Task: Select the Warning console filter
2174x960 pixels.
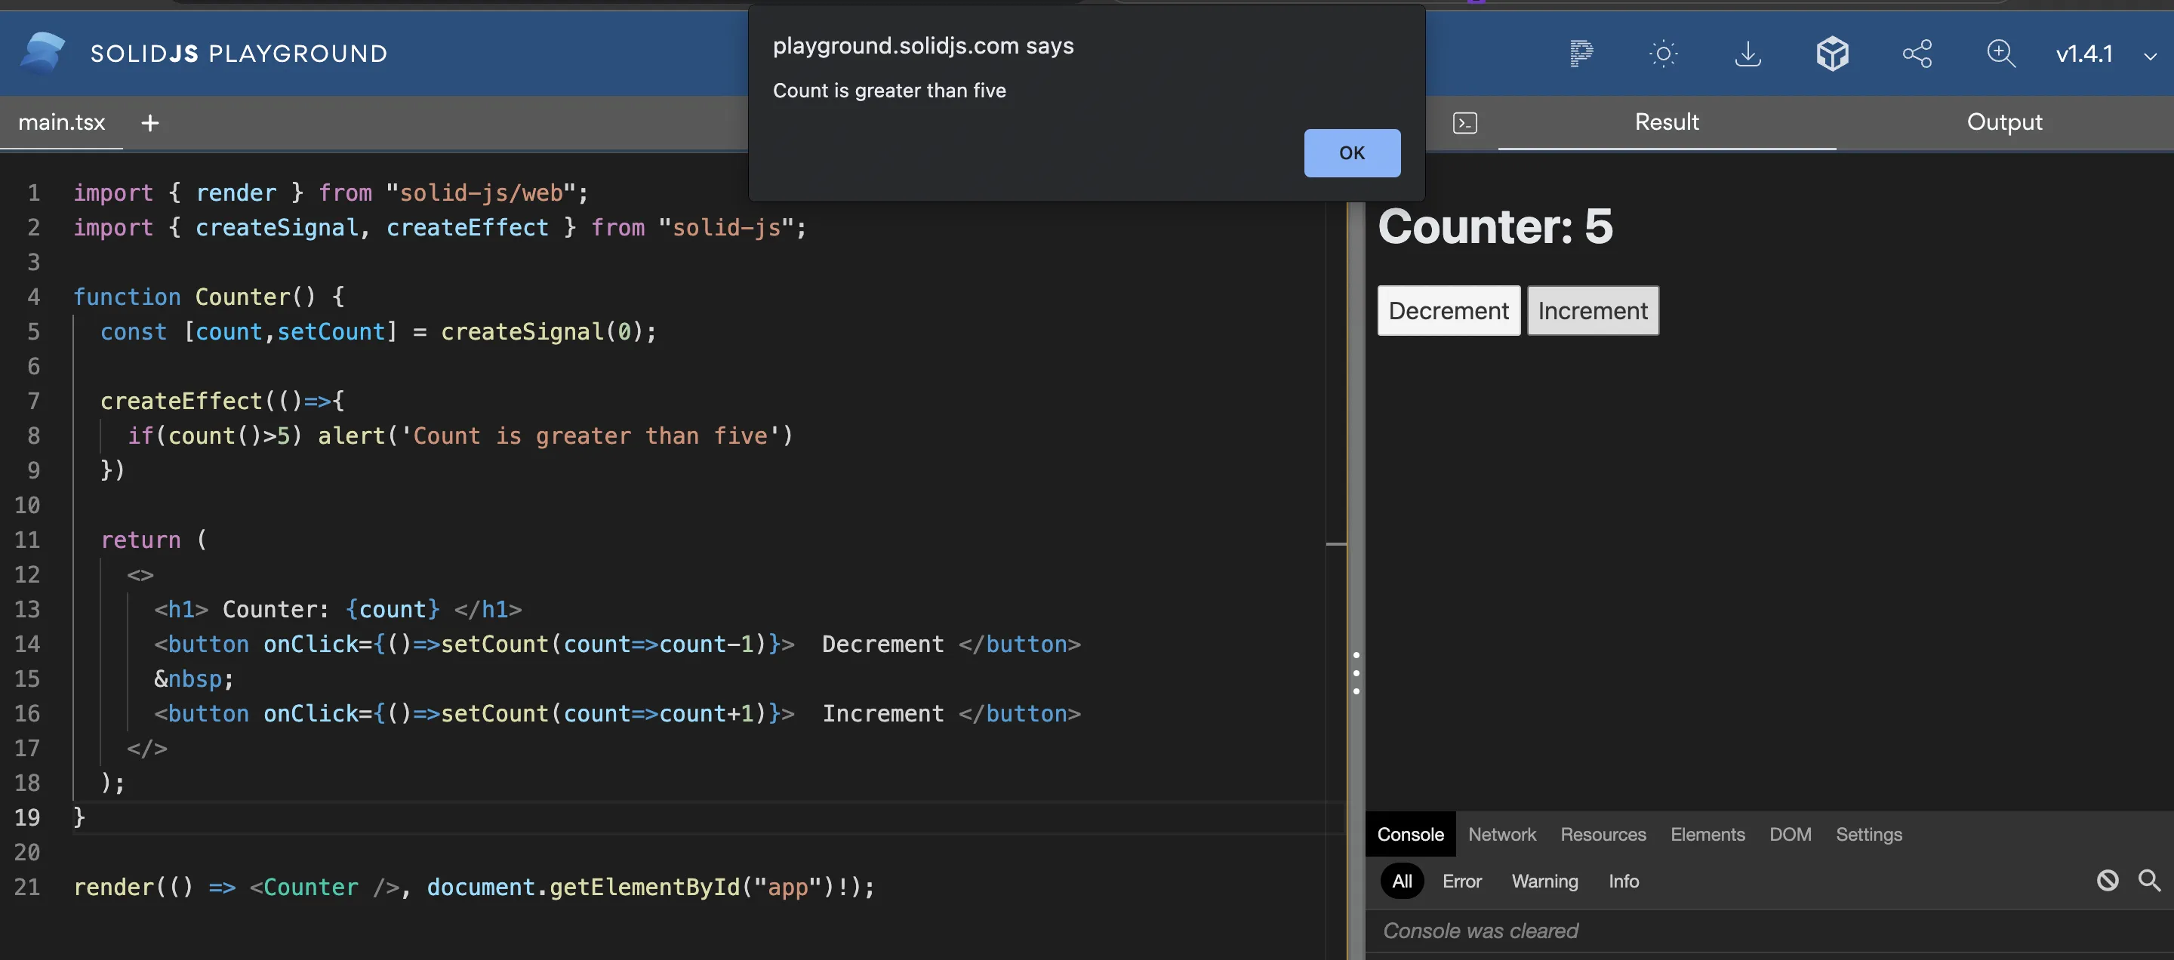Action: 1544,881
